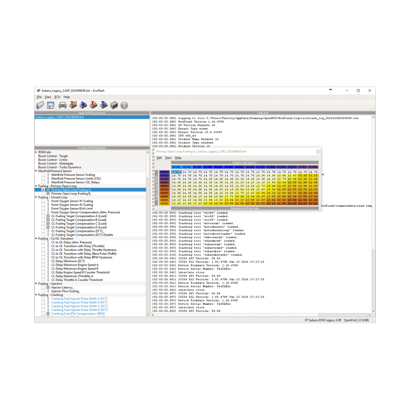Enable the Front Oxygen Sensor Rich Limit checkbox

43,208
